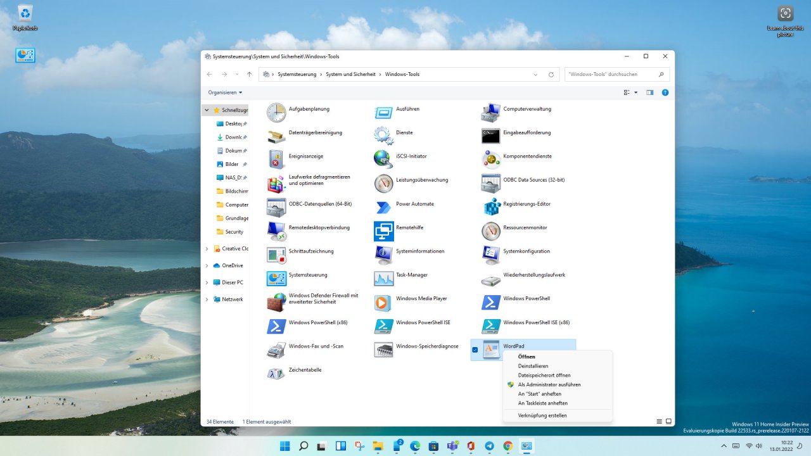This screenshot has width=811, height=456.
Task: Select the Remotedesktopverbindung icon
Action: pyautogui.click(x=276, y=231)
